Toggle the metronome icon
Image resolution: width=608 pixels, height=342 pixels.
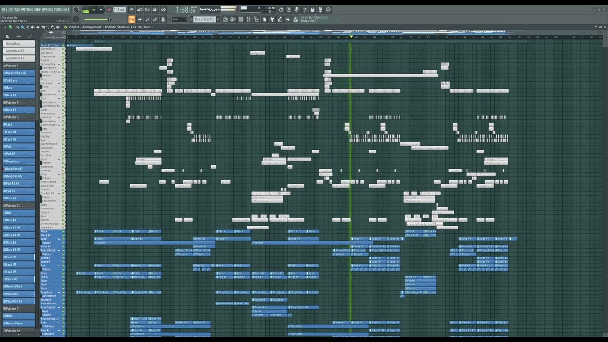(132, 9)
